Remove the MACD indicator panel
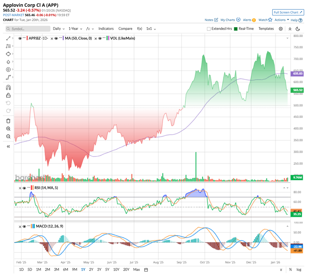This screenshot has height=274, width=310. tap(20, 227)
